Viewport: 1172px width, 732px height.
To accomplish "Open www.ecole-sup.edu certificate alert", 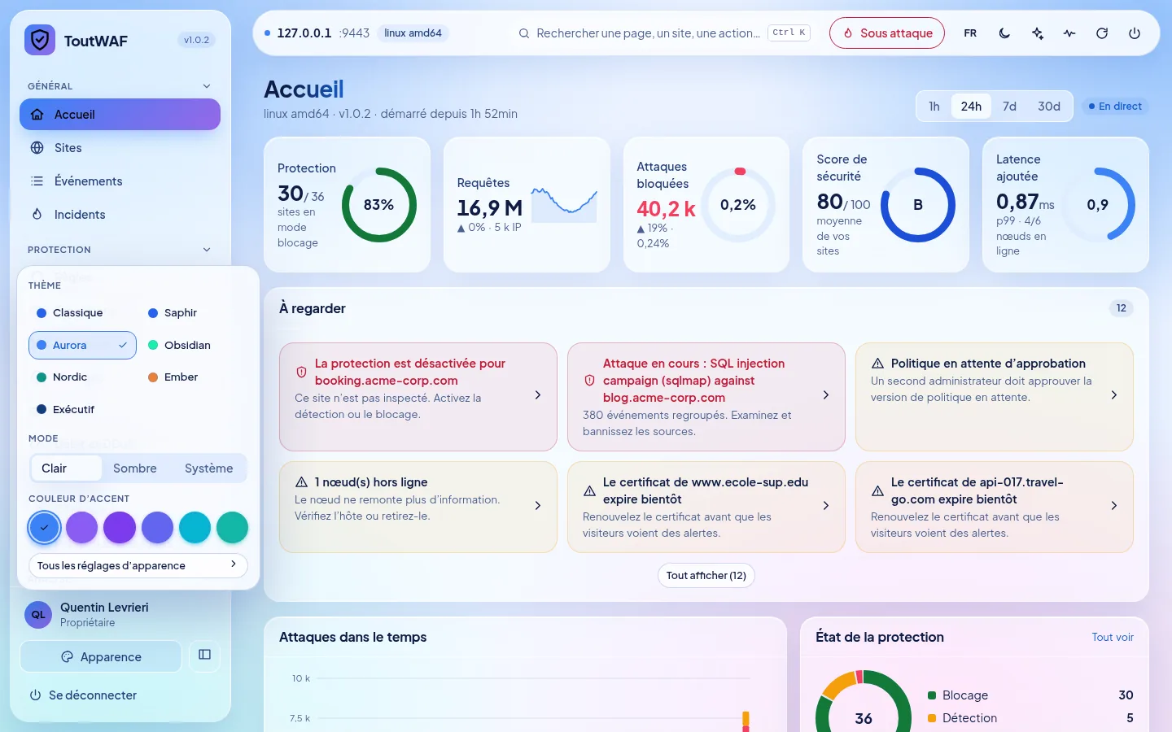I will point(706,508).
